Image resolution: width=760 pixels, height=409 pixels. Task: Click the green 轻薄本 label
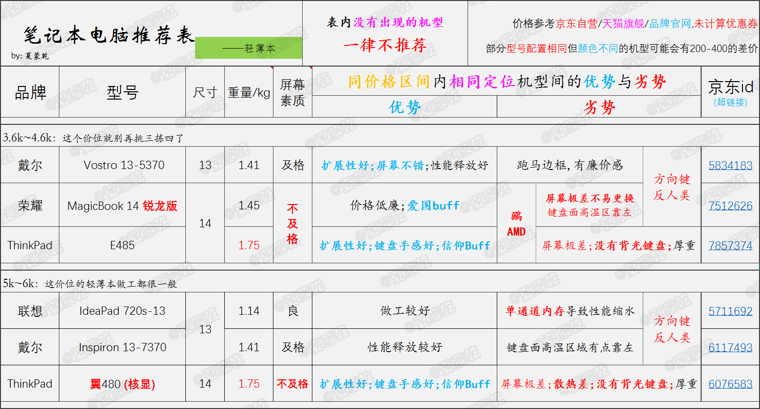tap(249, 48)
